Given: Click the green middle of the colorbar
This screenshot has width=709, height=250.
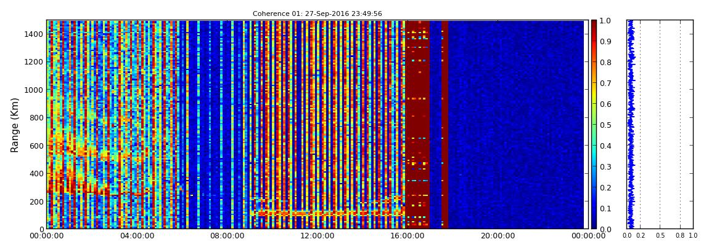Looking at the screenshot, I should tap(594, 125).
